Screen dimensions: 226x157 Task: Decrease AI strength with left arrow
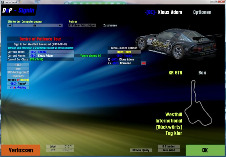click(10, 25)
